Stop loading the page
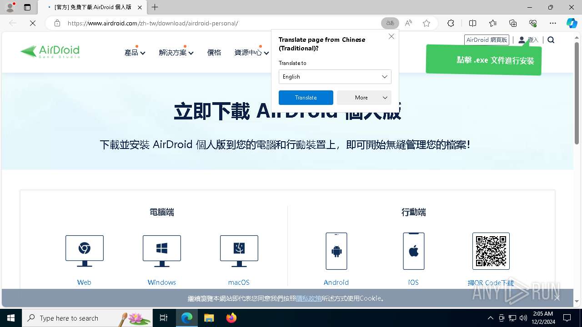The image size is (582, 327). pyautogui.click(x=33, y=23)
